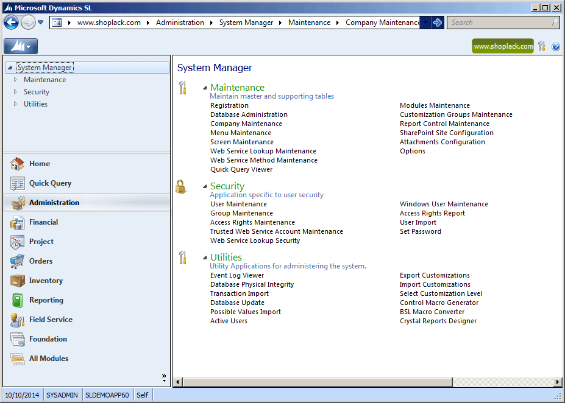This screenshot has height=403, width=565.
Task: Click System Manager in the address breadcrumb
Action: point(246,23)
